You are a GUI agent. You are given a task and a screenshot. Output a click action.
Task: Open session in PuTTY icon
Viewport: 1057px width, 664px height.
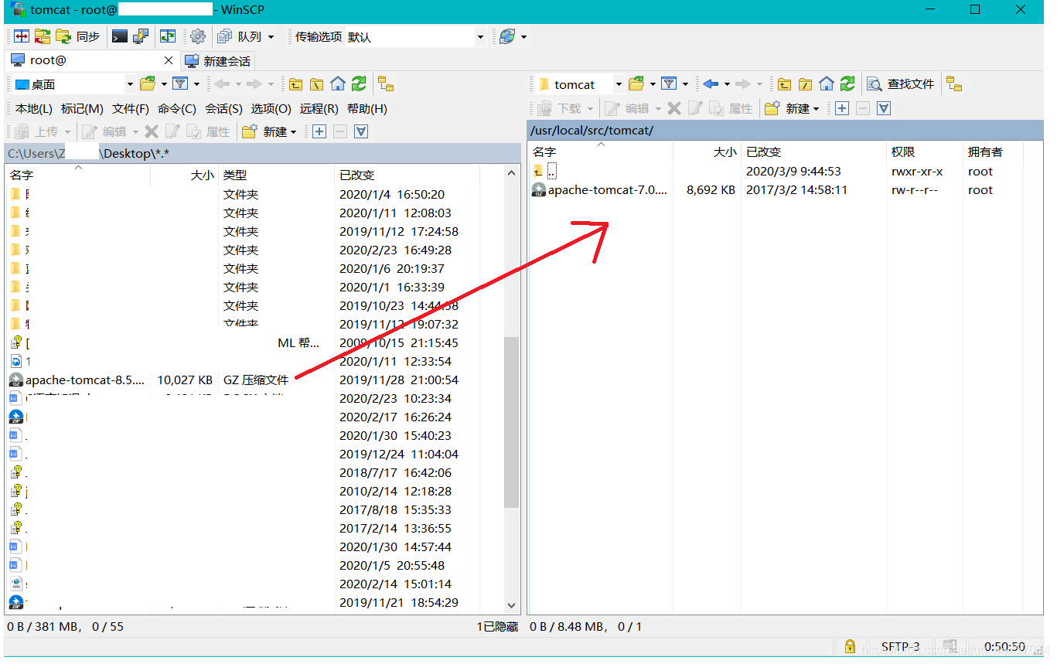(x=141, y=36)
